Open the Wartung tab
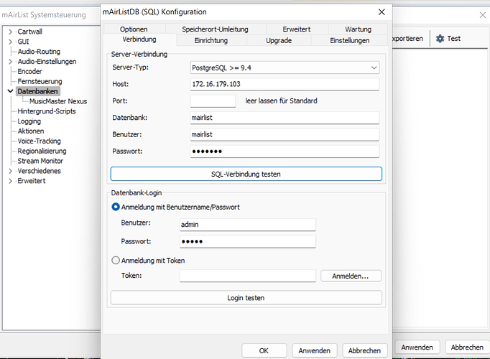Viewport: 490px width, 359px height. coord(358,29)
